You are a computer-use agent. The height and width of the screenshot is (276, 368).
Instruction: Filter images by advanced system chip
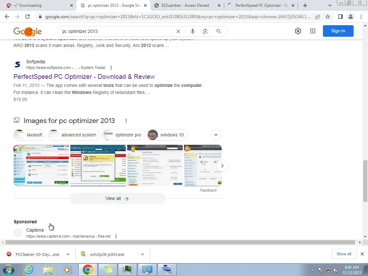tap(74, 135)
